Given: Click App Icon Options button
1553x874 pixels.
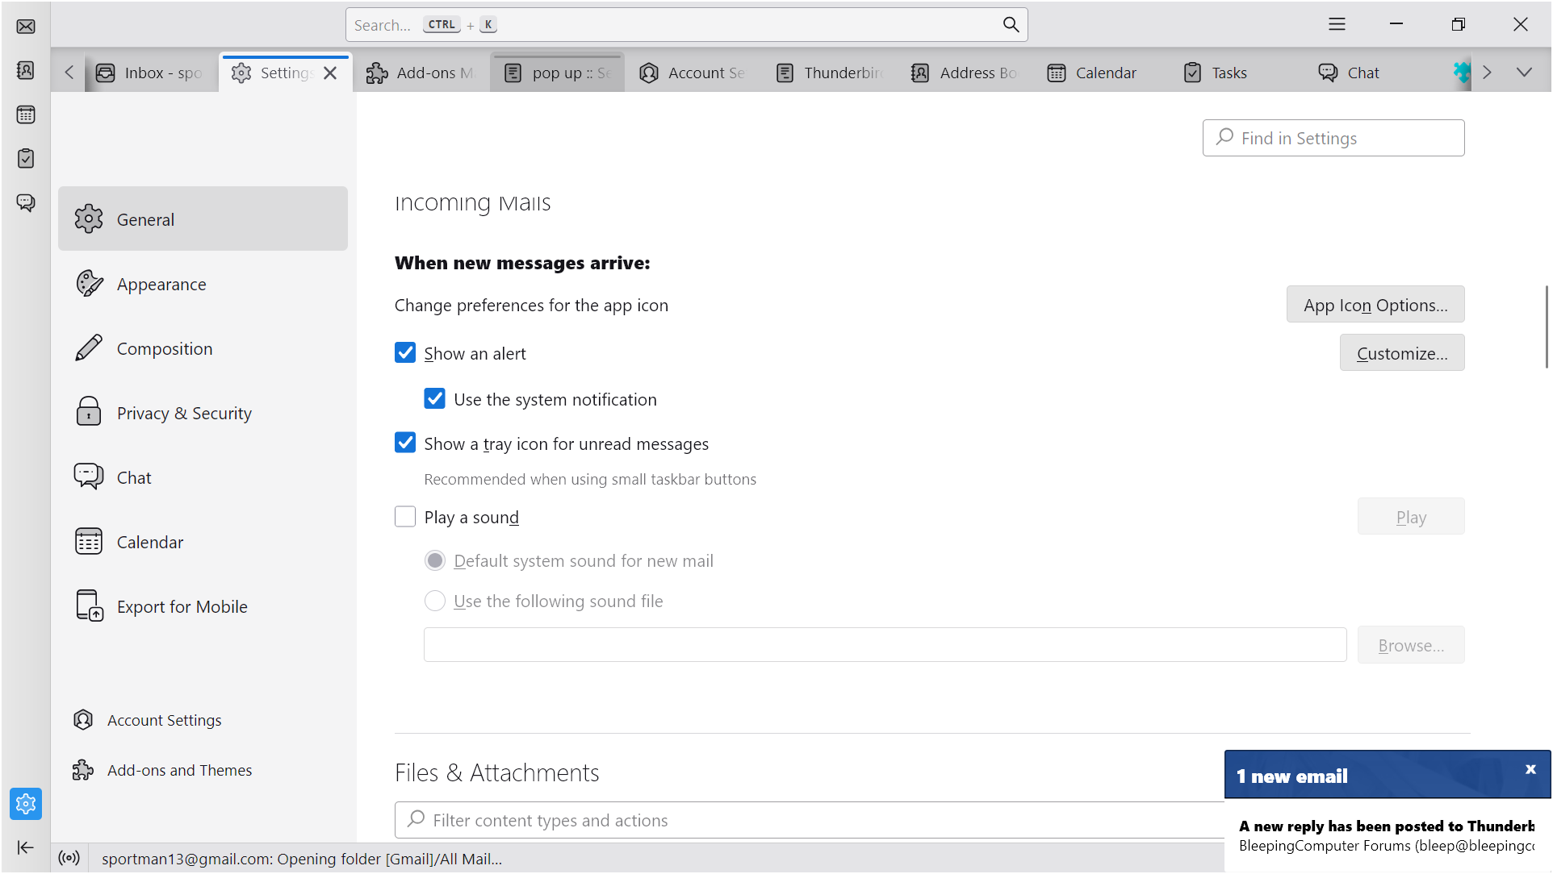Looking at the screenshot, I should (1375, 305).
